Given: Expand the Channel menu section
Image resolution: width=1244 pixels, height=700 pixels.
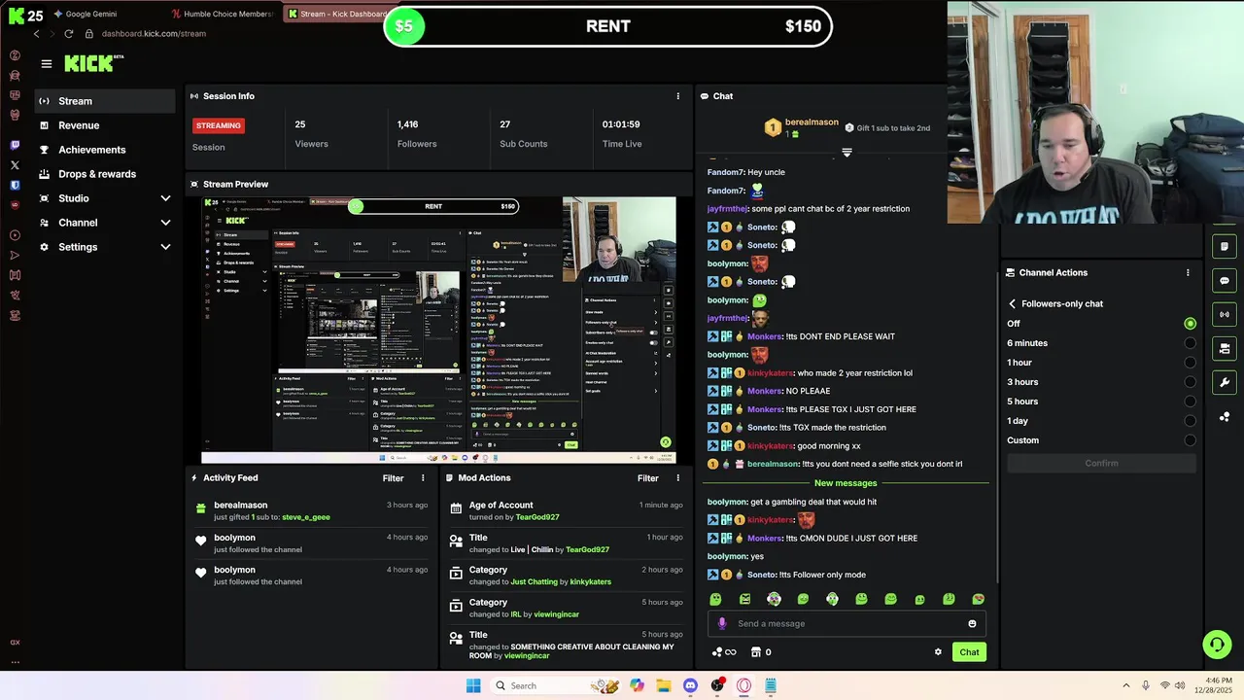Looking at the screenshot, I should click(105, 223).
